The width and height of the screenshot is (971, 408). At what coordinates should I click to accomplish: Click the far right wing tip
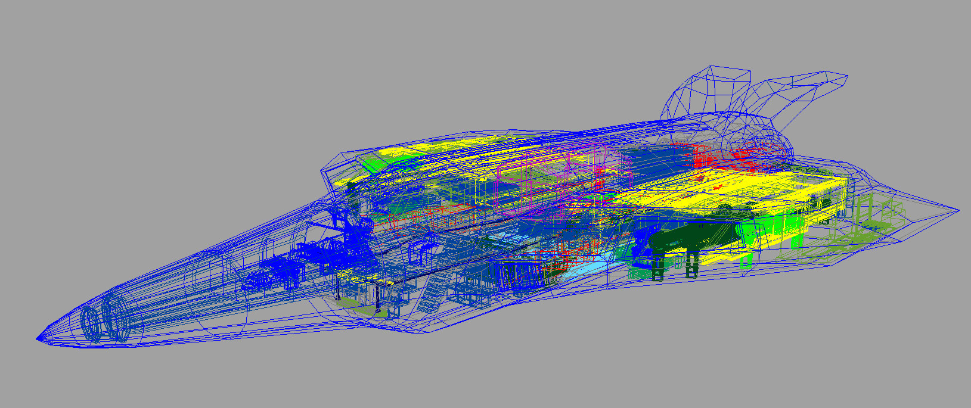click(956, 210)
